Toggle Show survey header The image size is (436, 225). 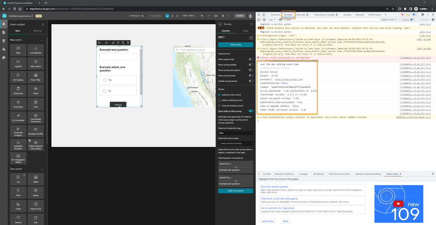click(x=251, y=65)
